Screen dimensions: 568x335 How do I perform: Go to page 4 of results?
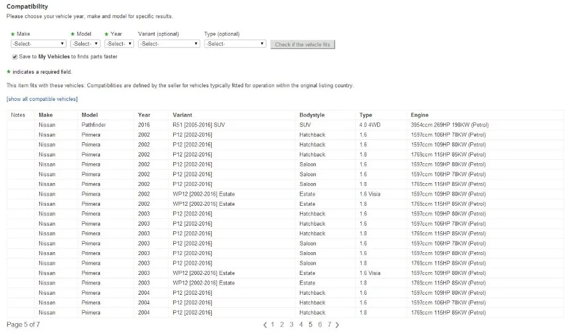(300, 325)
